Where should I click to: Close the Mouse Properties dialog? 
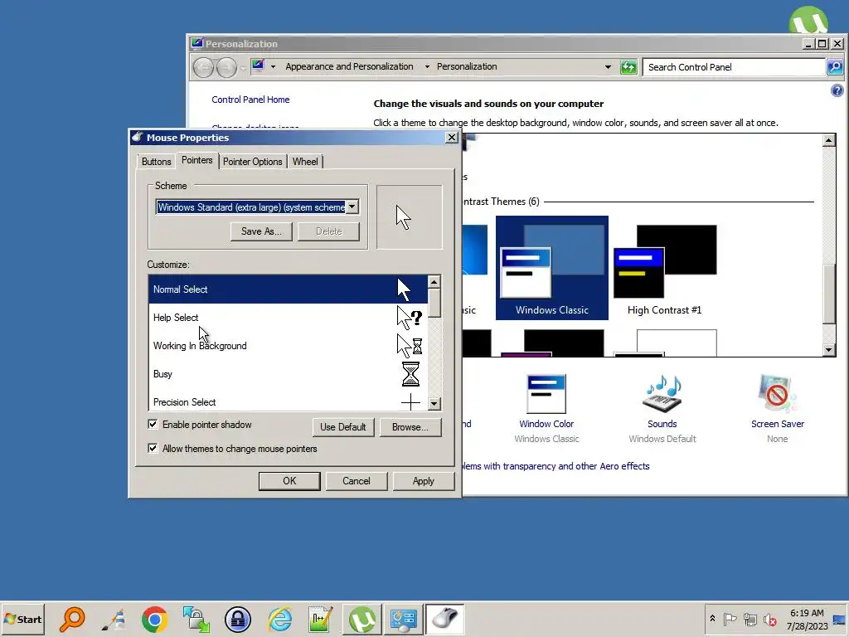pos(452,138)
